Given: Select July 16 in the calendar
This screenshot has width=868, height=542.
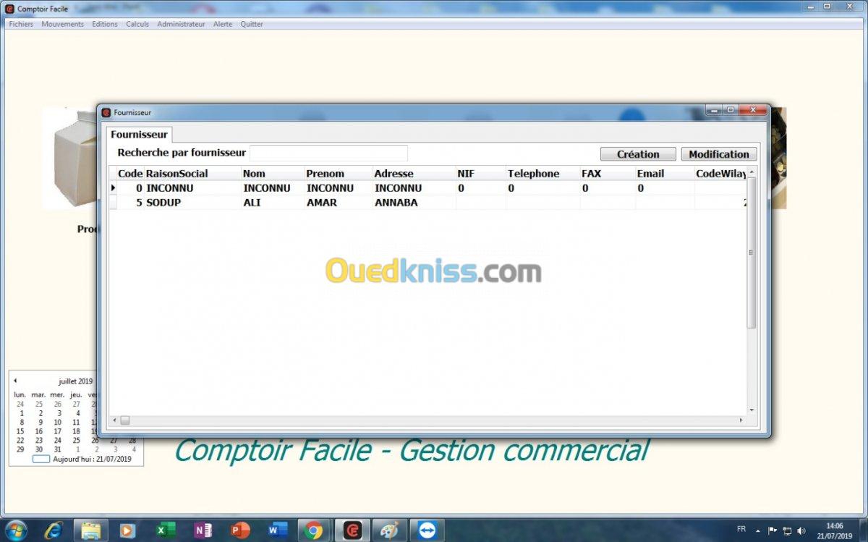Looking at the screenshot, I should (39, 431).
